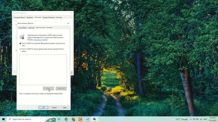The image size is (218, 122).
Task: Switch to Performance Options Advanced tab
Action: click(x=31, y=28)
